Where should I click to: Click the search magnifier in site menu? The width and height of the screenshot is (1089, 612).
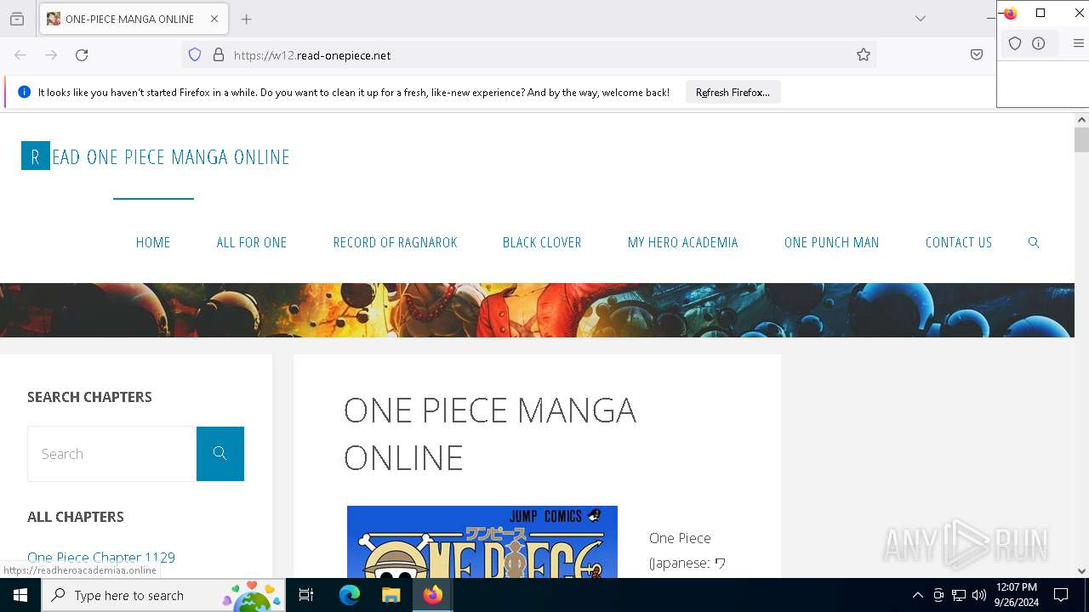1034,242
